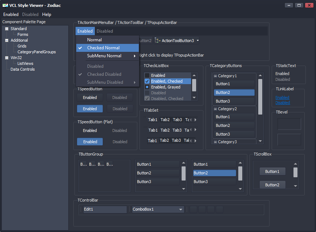Screen dimensions: 316x232
Task: Click the middle TButtonGroup scroll-down arrow
Action: pos(183,189)
